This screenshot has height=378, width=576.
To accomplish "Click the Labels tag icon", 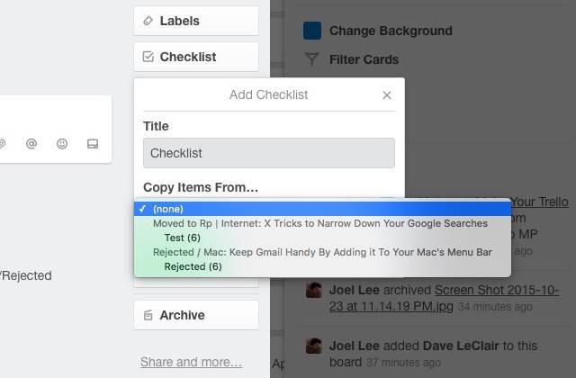I will coord(148,21).
